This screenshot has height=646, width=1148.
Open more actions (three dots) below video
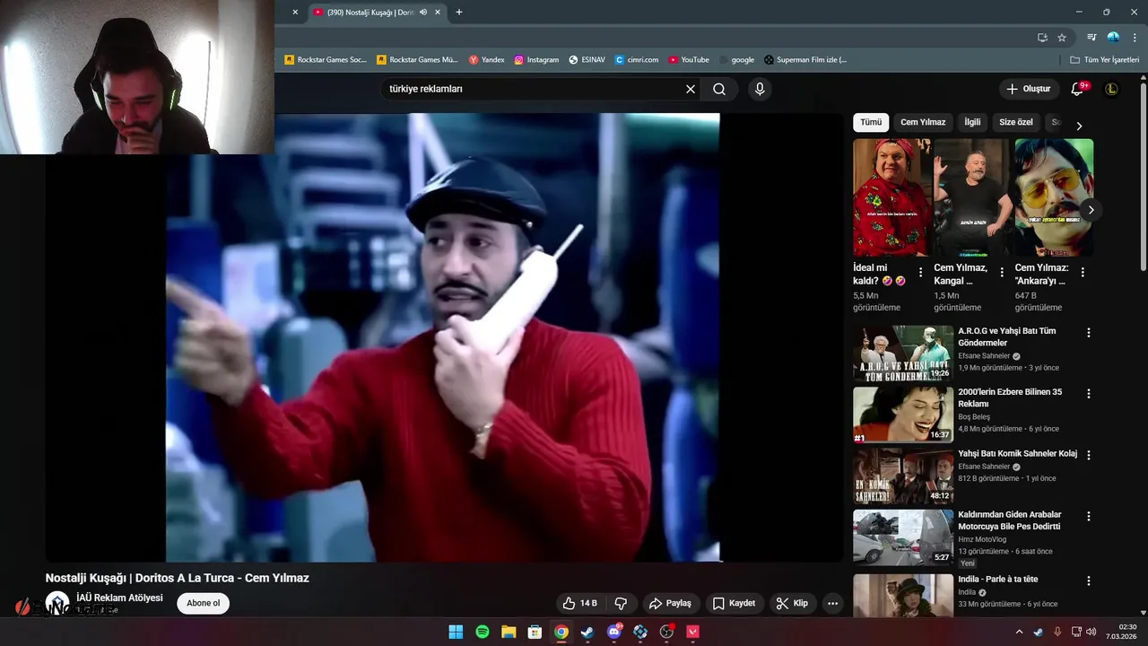click(x=832, y=603)
